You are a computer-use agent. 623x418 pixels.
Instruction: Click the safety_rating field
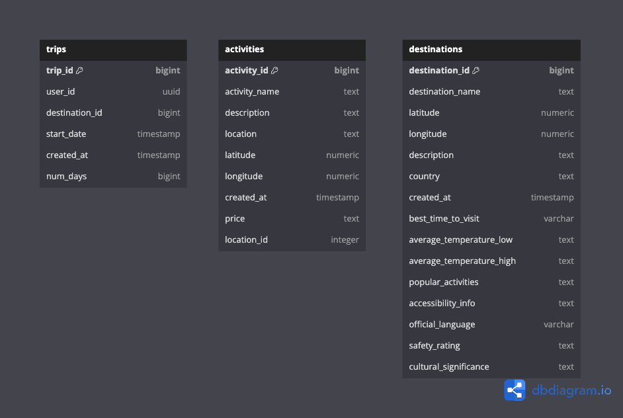click(x=491, y=345)
